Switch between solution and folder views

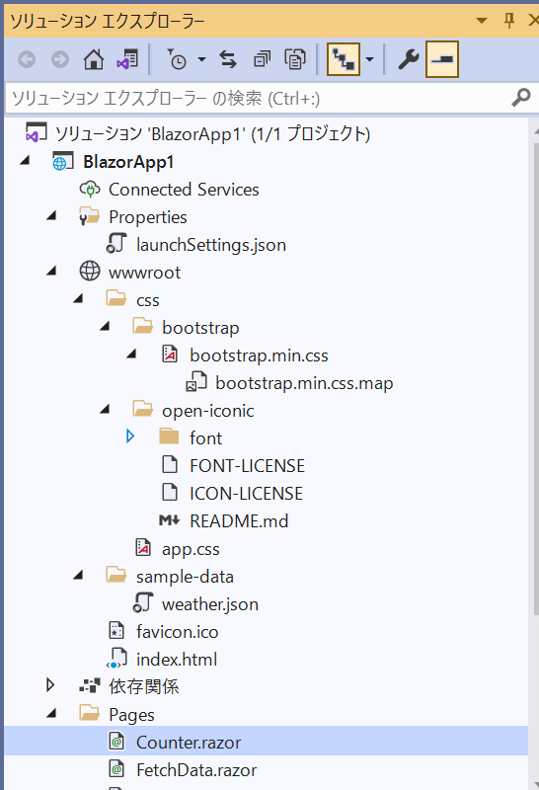(127, 59)
